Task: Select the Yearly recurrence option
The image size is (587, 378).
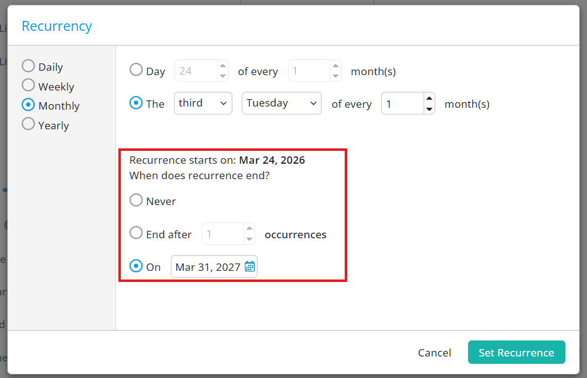Action: pos(28,124)
